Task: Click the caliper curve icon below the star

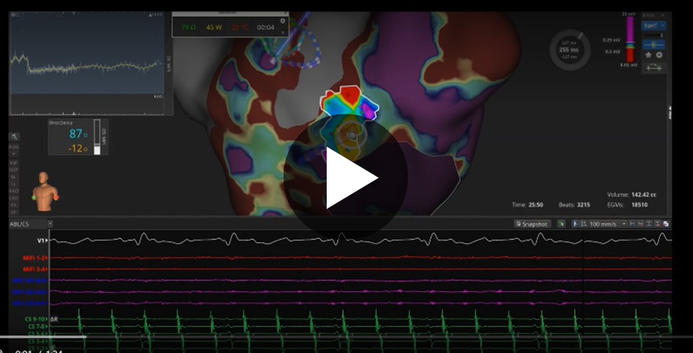Action: pyautogui.click(x=653, y=67)
